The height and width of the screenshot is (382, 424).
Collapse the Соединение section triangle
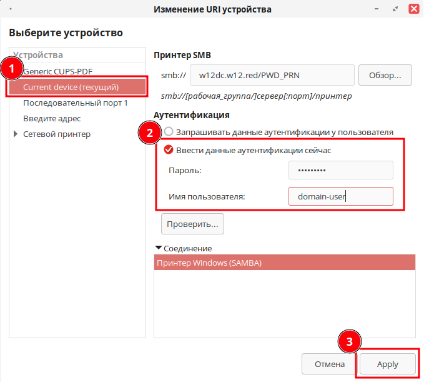(159, 248)
